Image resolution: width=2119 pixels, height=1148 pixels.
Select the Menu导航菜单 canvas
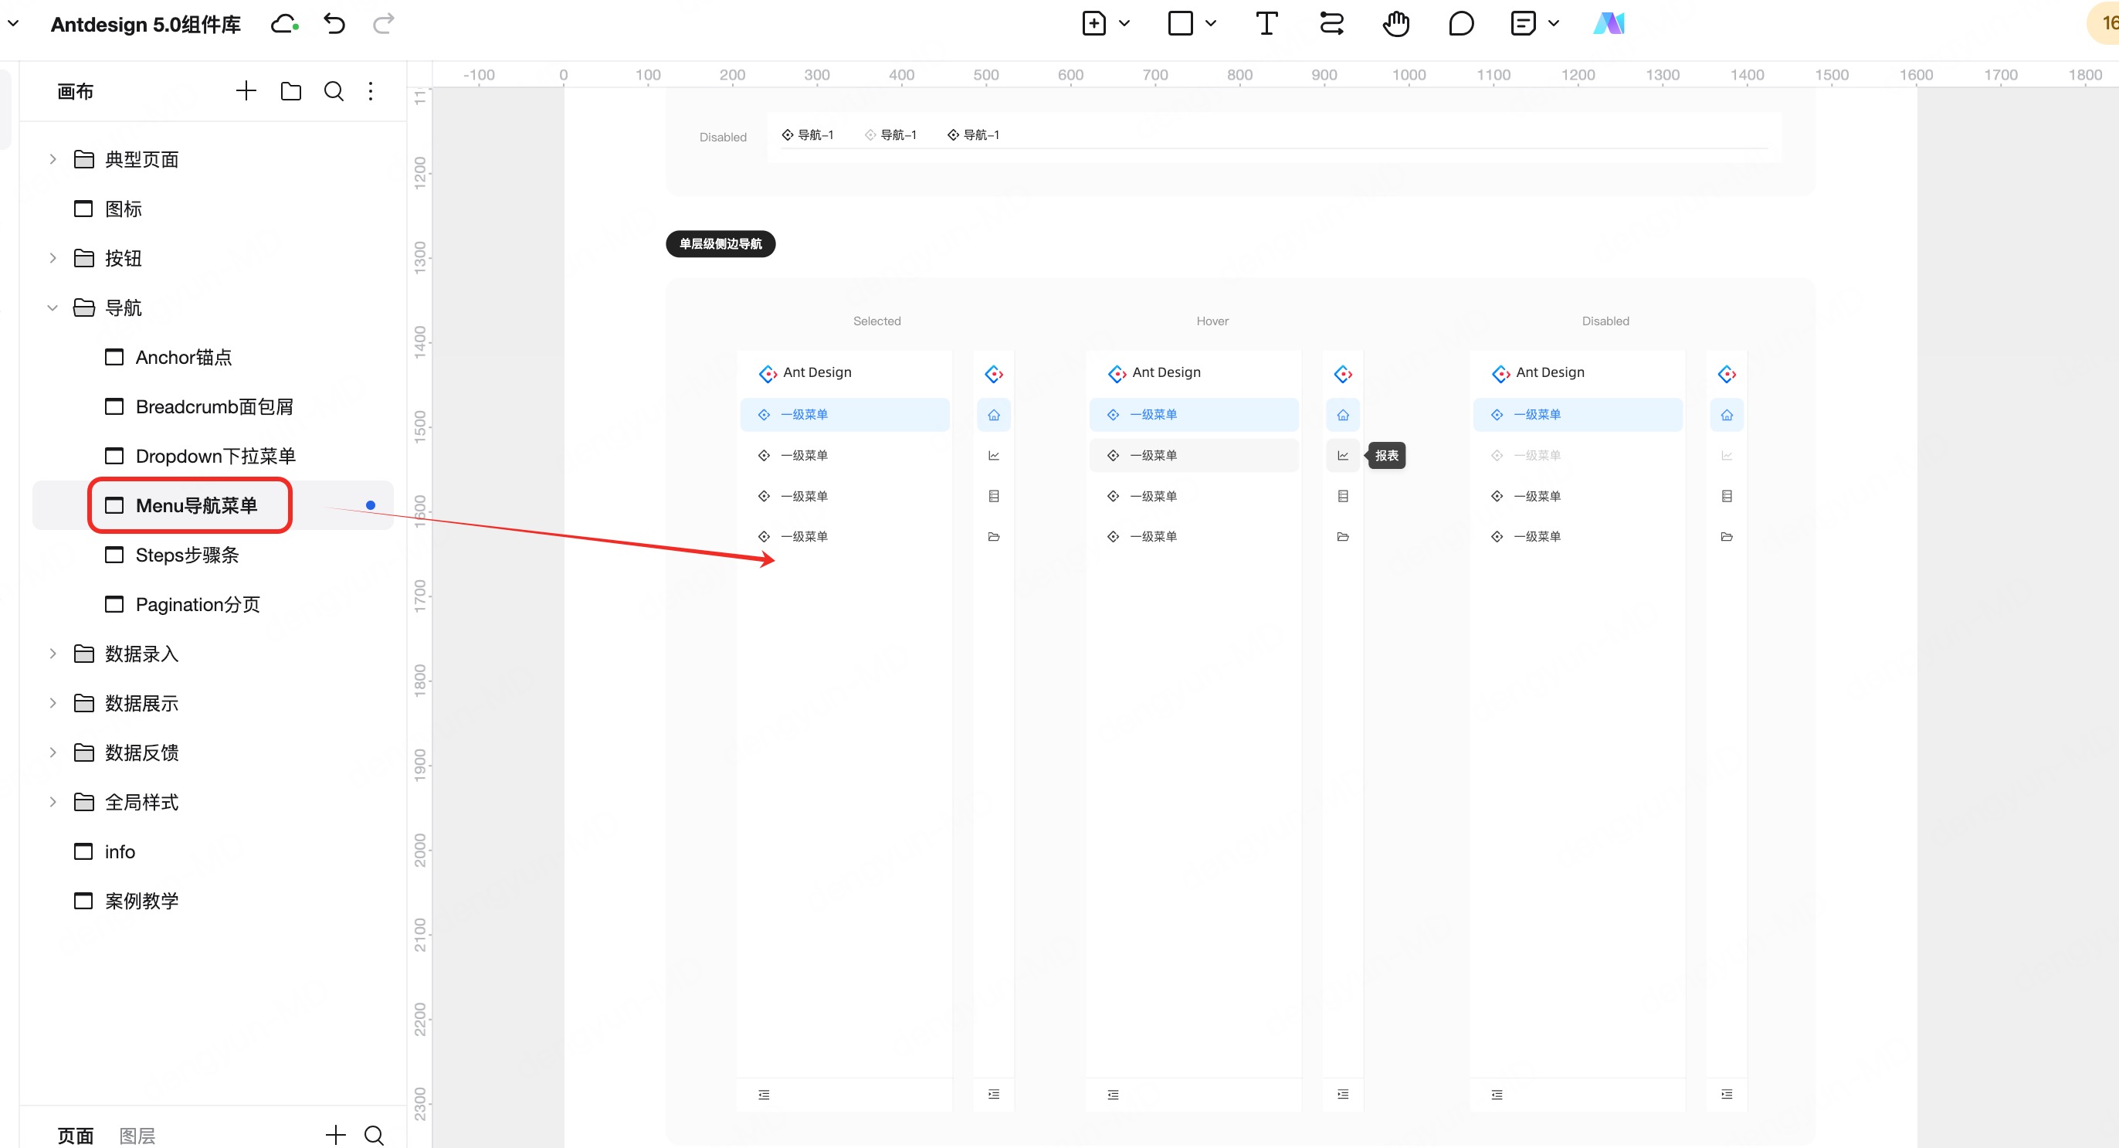tap(212, 505)
